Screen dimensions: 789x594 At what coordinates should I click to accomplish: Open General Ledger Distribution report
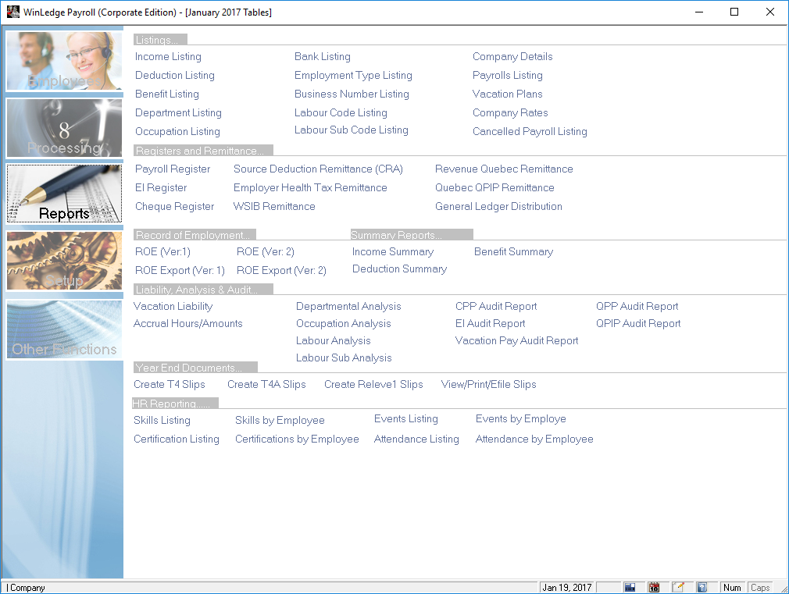click(x=498, y=207)
